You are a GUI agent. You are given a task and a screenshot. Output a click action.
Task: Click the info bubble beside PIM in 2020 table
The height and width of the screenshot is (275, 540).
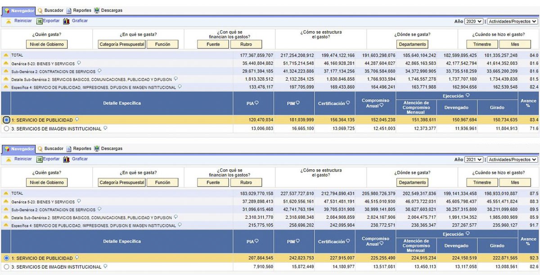coord(297,103)
